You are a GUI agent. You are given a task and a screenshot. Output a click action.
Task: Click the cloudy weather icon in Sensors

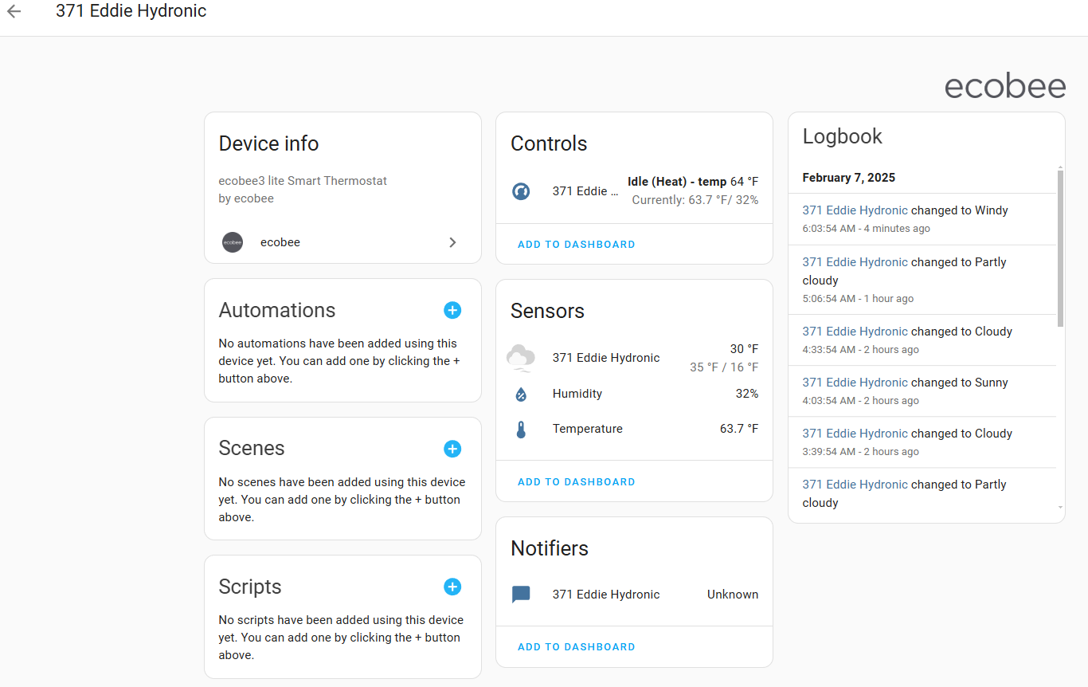[521, 358]
